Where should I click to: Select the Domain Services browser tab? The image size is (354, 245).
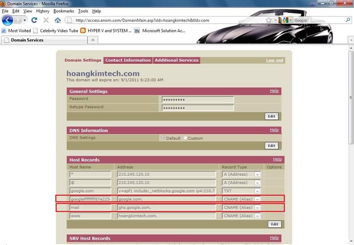pyautogui.click(x=44, y=40)
